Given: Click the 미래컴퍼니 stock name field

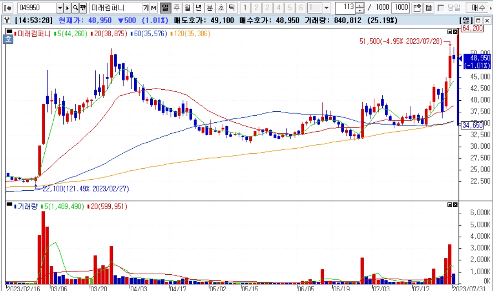Looking at the screenshot, I should (116, 8).
